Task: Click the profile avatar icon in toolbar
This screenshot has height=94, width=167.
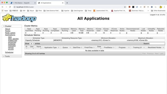Action: 161,7
